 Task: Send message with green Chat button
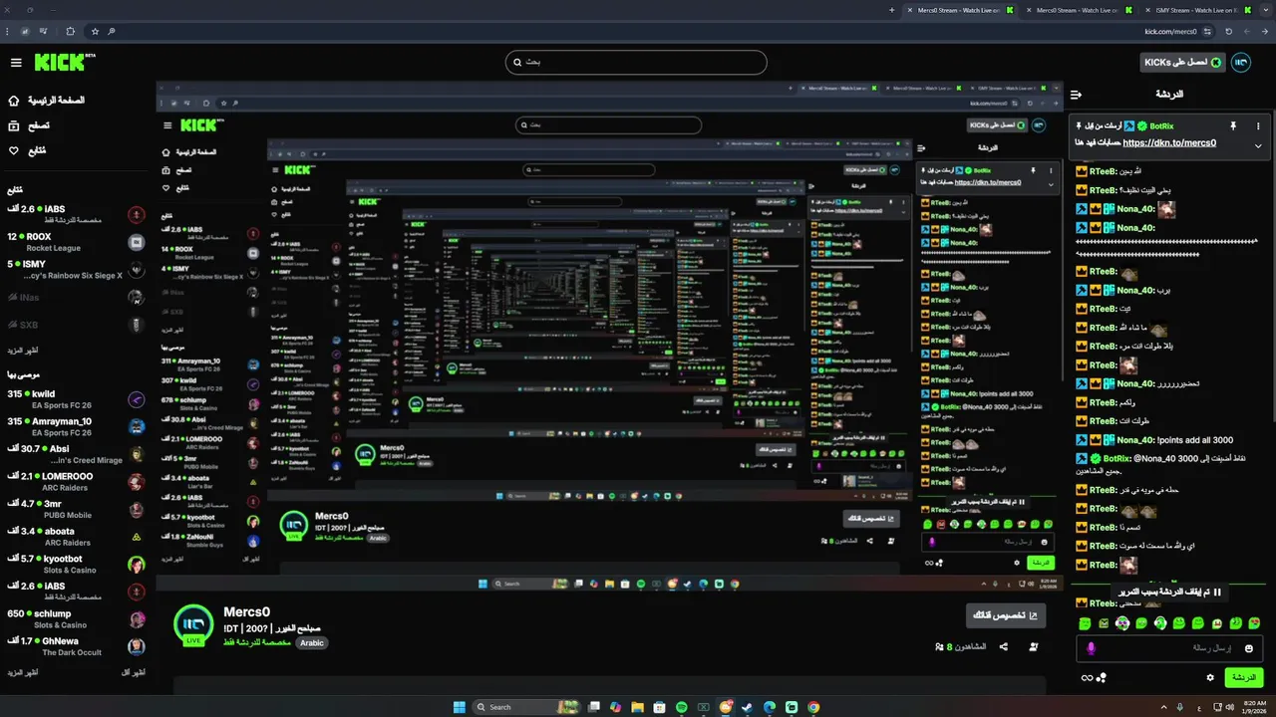[x=1244, y=677]
